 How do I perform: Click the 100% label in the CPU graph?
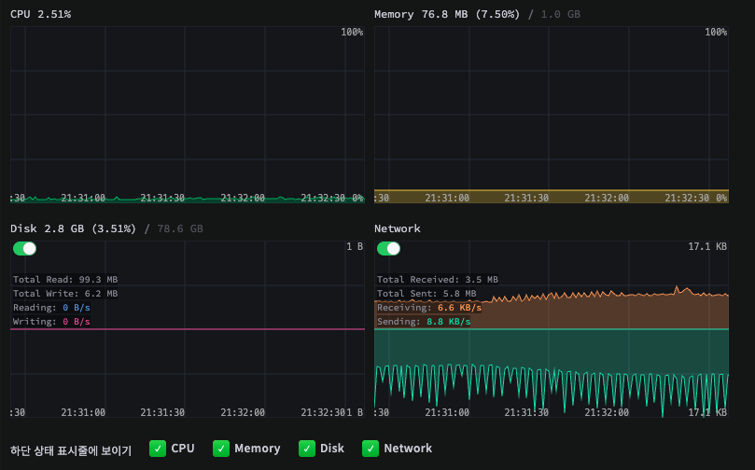point(352,33)
